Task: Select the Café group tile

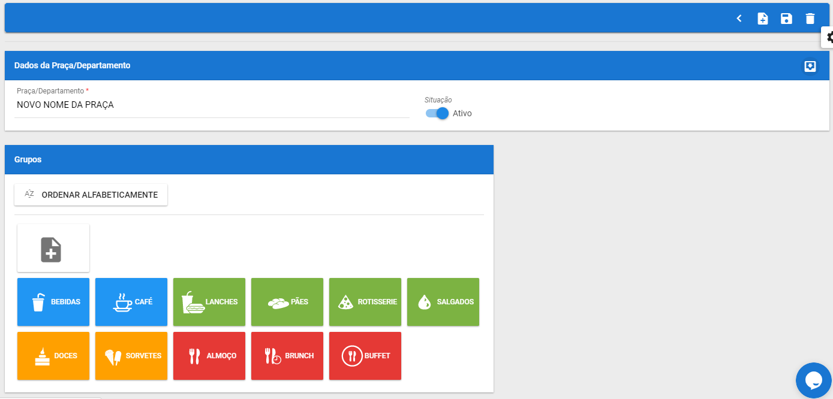Action: (x=131, y=302)
